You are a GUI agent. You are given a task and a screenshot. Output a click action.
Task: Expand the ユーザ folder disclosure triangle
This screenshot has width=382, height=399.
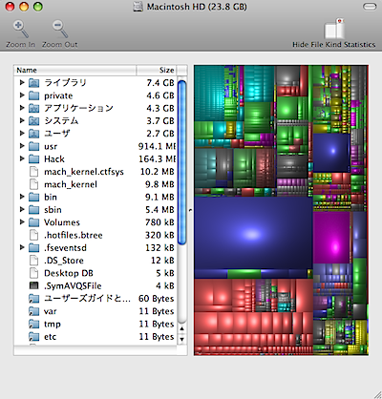click(22, 134)
